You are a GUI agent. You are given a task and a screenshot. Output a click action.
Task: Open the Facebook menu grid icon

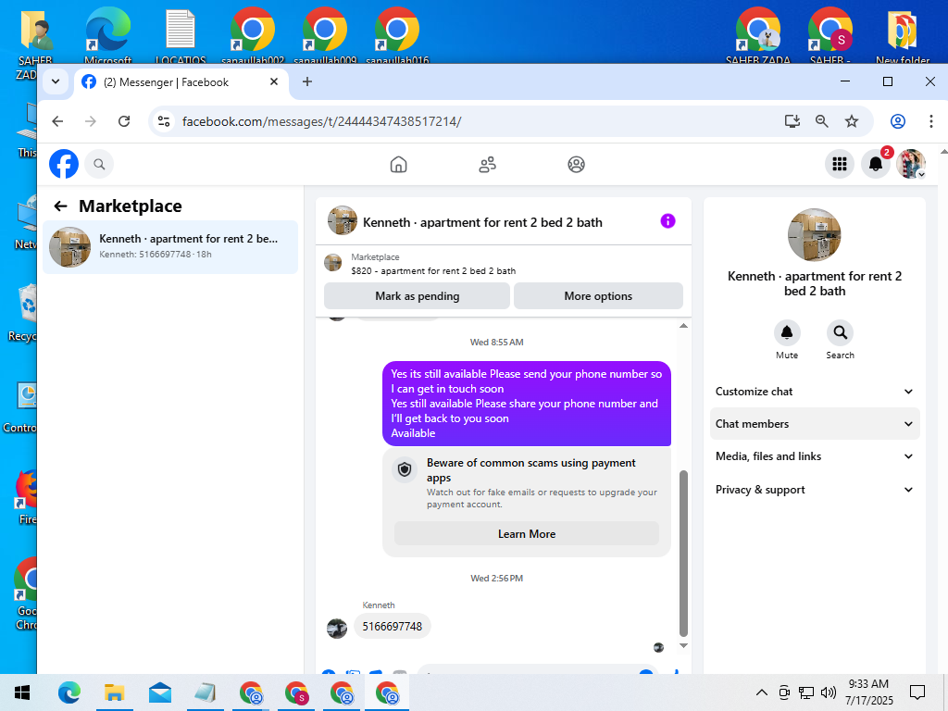(839, 164)
